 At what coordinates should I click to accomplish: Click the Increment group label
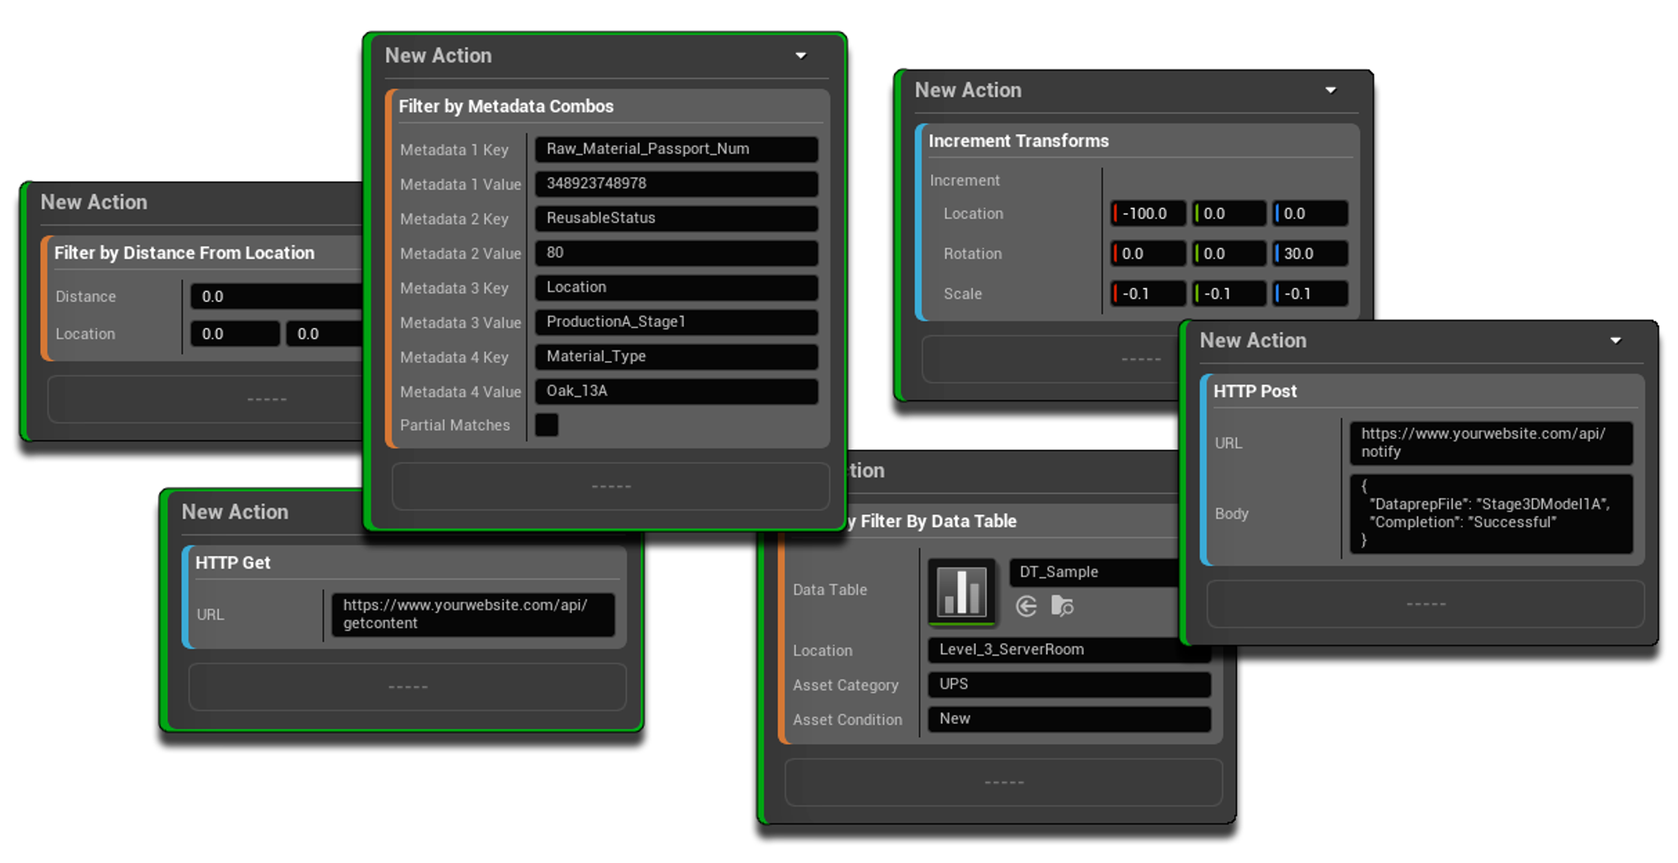964,180
